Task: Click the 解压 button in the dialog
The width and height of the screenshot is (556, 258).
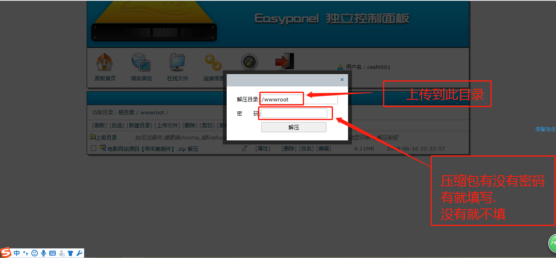Action: 293,127
